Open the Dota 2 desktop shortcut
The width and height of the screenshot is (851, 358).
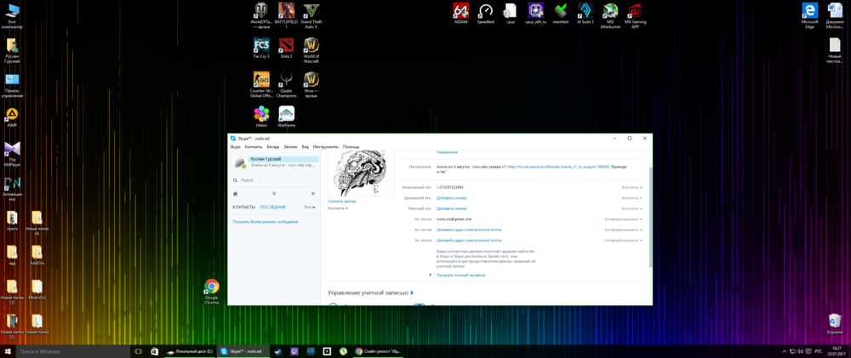(287, 45)
